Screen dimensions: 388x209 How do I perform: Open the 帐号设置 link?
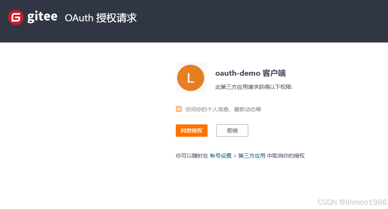220,156
